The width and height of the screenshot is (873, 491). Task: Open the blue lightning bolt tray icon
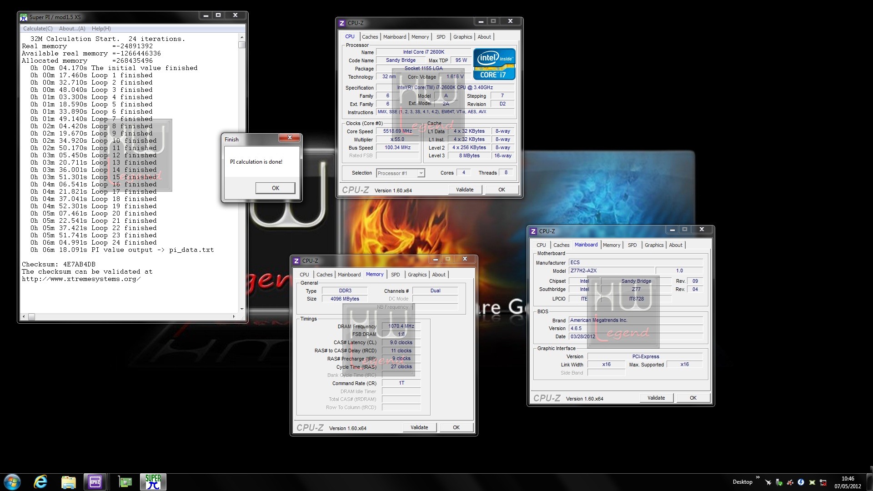[801, 482]
